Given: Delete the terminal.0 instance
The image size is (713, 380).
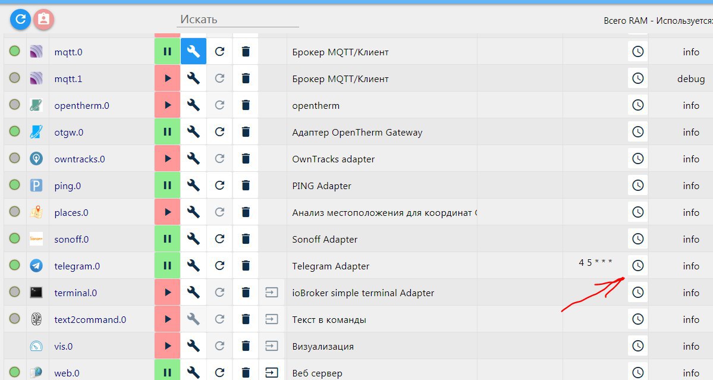Looking at the screenshot, I should [x=246, y=292].
